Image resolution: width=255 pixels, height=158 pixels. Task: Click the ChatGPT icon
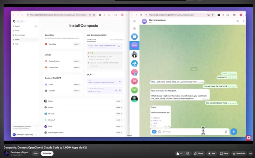(x=46, y=91)
